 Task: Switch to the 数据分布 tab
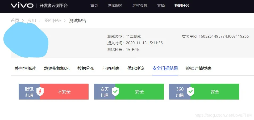tap(86, 68)
